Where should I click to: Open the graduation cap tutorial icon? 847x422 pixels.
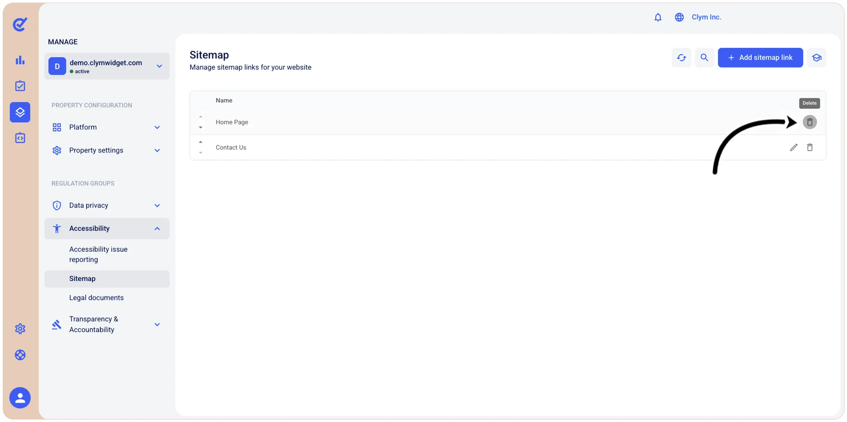[x=817, y=57]
